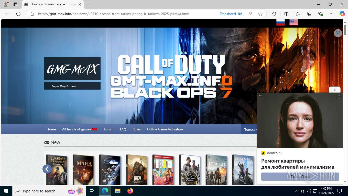Click the visual search icon on banner
Screen dimensions: 348x196
tap(338, 33)
